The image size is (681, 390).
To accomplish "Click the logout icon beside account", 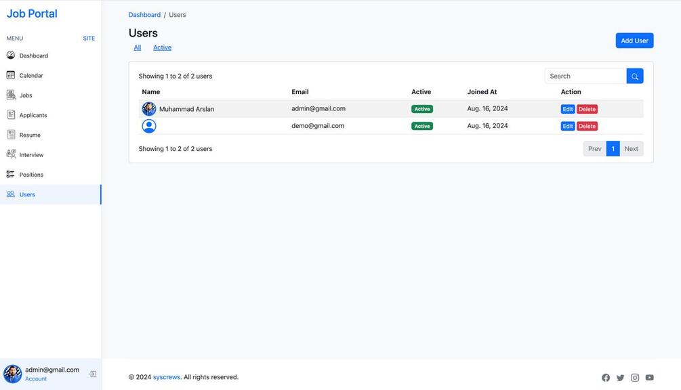I will click(x=93, y=374).
